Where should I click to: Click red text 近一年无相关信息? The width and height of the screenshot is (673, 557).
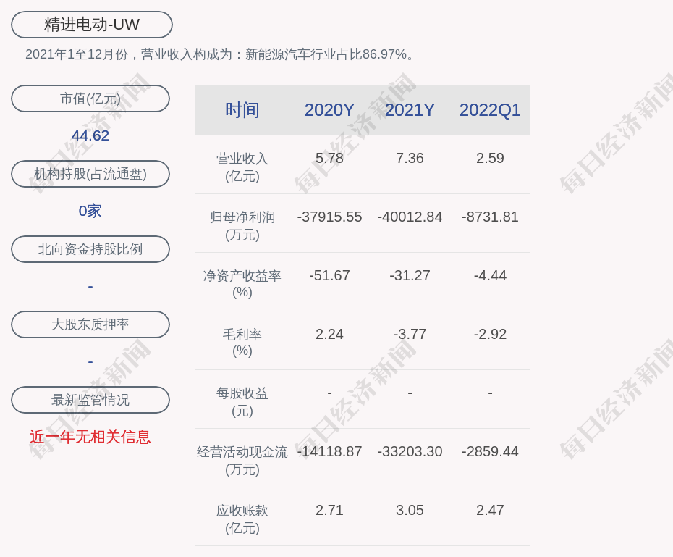click(x=90, y=437)
